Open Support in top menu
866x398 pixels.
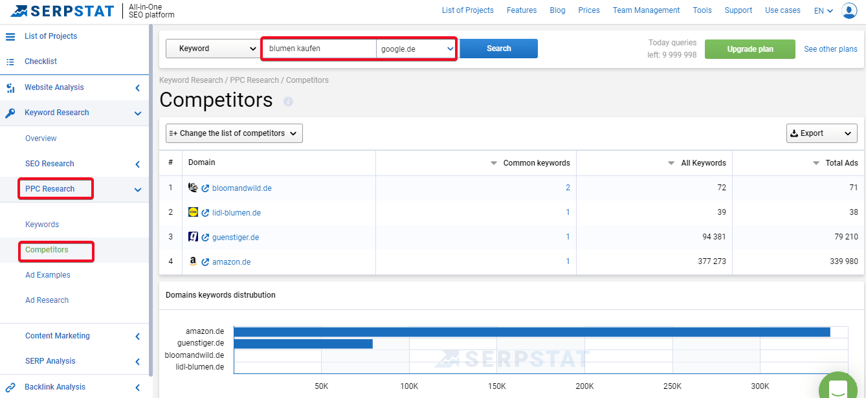coord(738,10)
